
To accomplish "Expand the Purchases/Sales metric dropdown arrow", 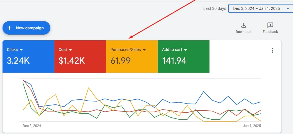I will pos(144,50).
